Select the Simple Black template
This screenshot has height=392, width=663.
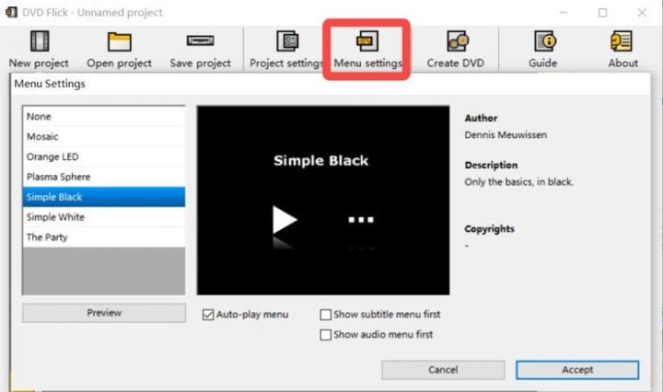103,197
